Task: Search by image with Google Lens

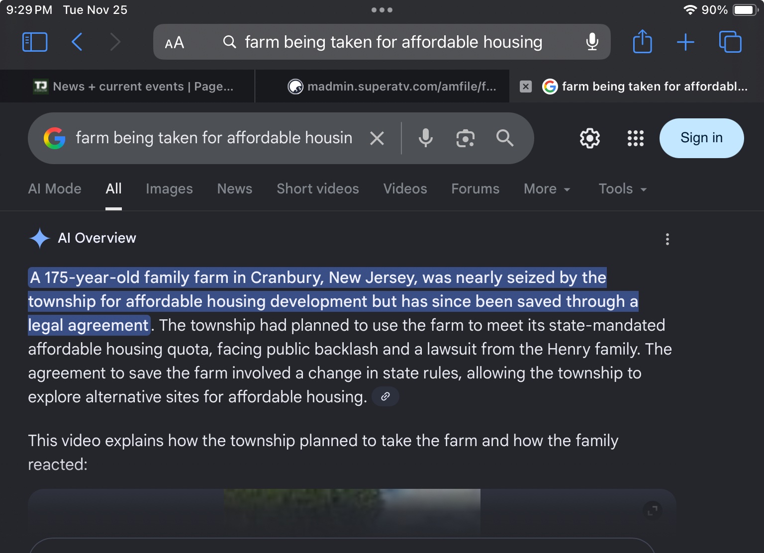Action: pyautogui.click(x=465, y=138)
